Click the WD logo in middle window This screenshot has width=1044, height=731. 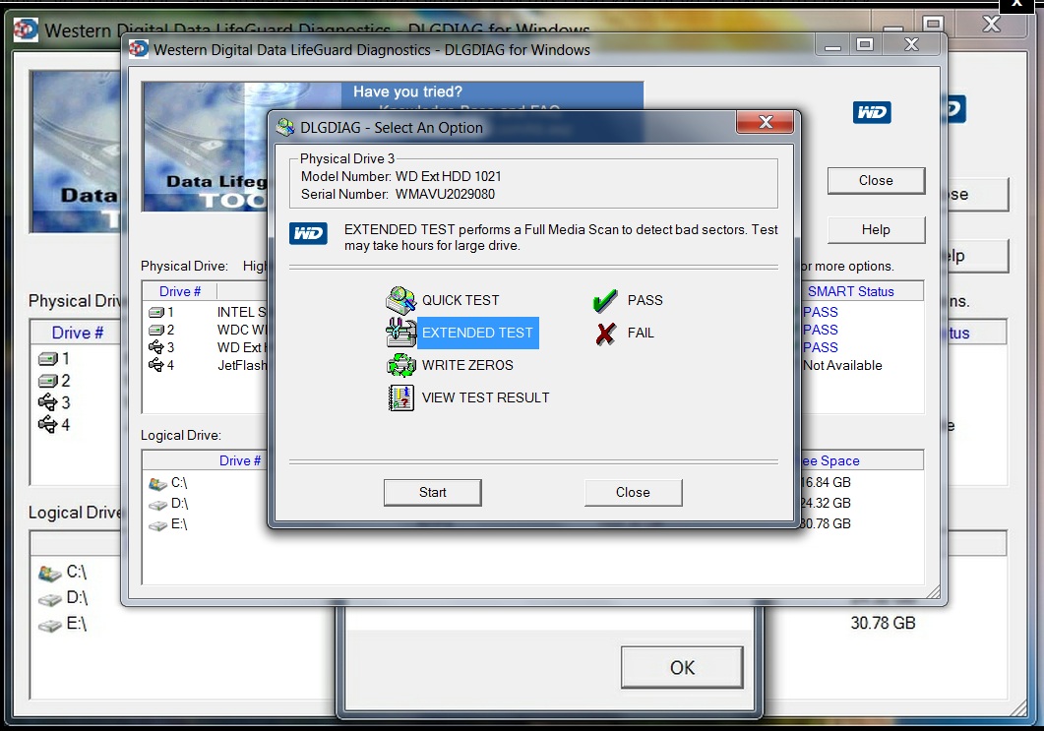[x=872, y=112]
